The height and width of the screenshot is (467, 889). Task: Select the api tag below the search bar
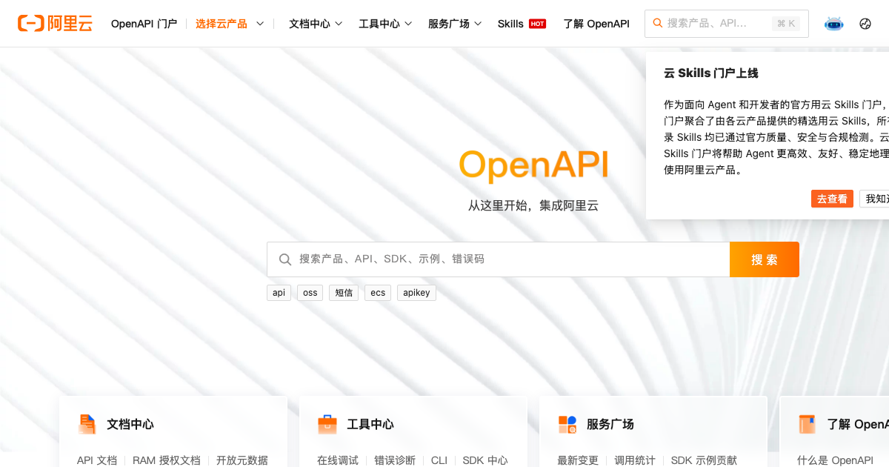(x=279, y=292)
